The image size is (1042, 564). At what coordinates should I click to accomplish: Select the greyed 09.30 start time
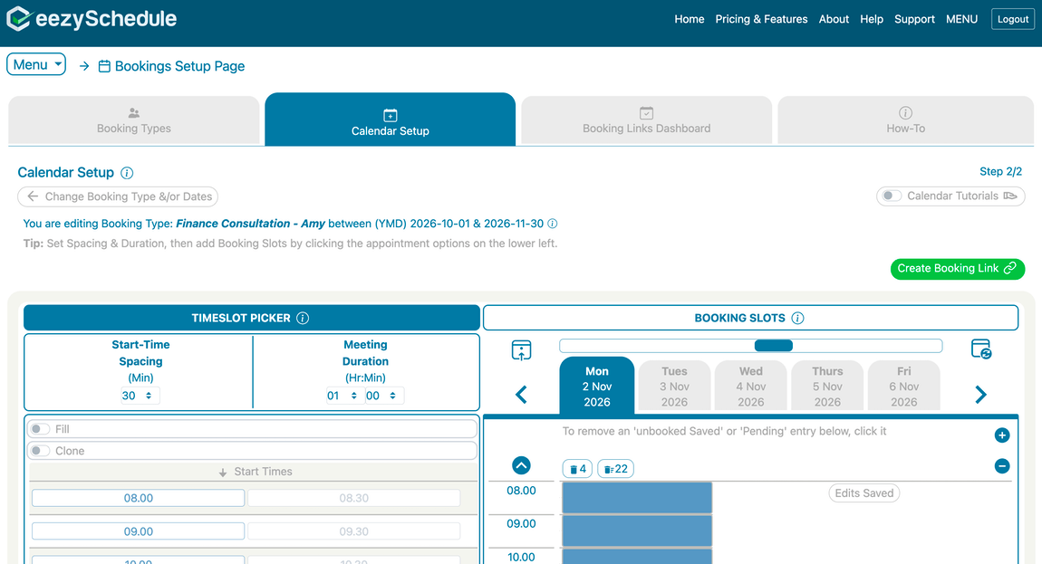tap(353, 531)
